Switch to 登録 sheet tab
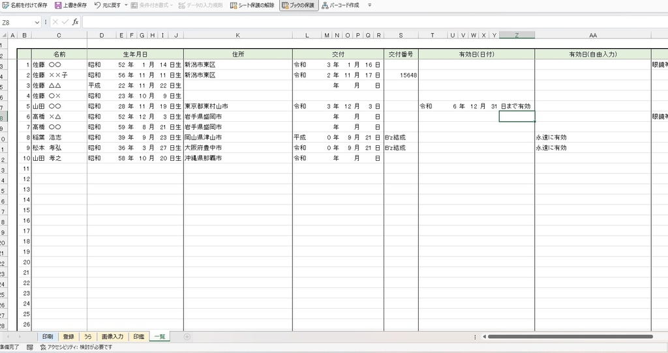The height and width of the screenshot is (353, 668). [x=68, y=337]
